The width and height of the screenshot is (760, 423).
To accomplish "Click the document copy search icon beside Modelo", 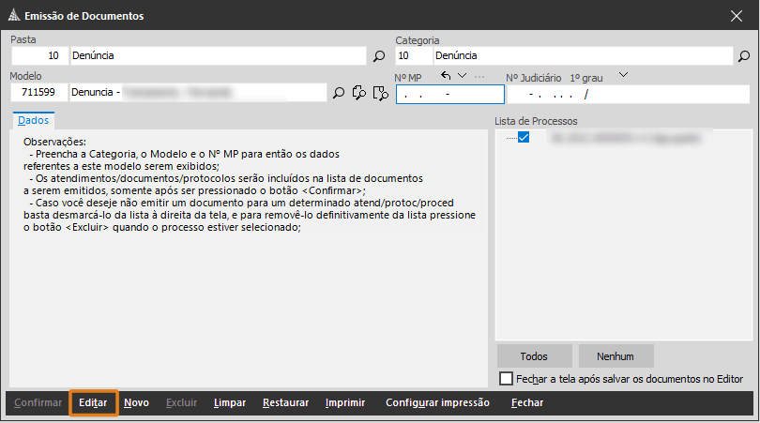I will [x=359, y=93].
